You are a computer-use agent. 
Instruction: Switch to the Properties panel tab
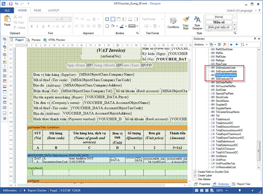click(x=202, y=184)
